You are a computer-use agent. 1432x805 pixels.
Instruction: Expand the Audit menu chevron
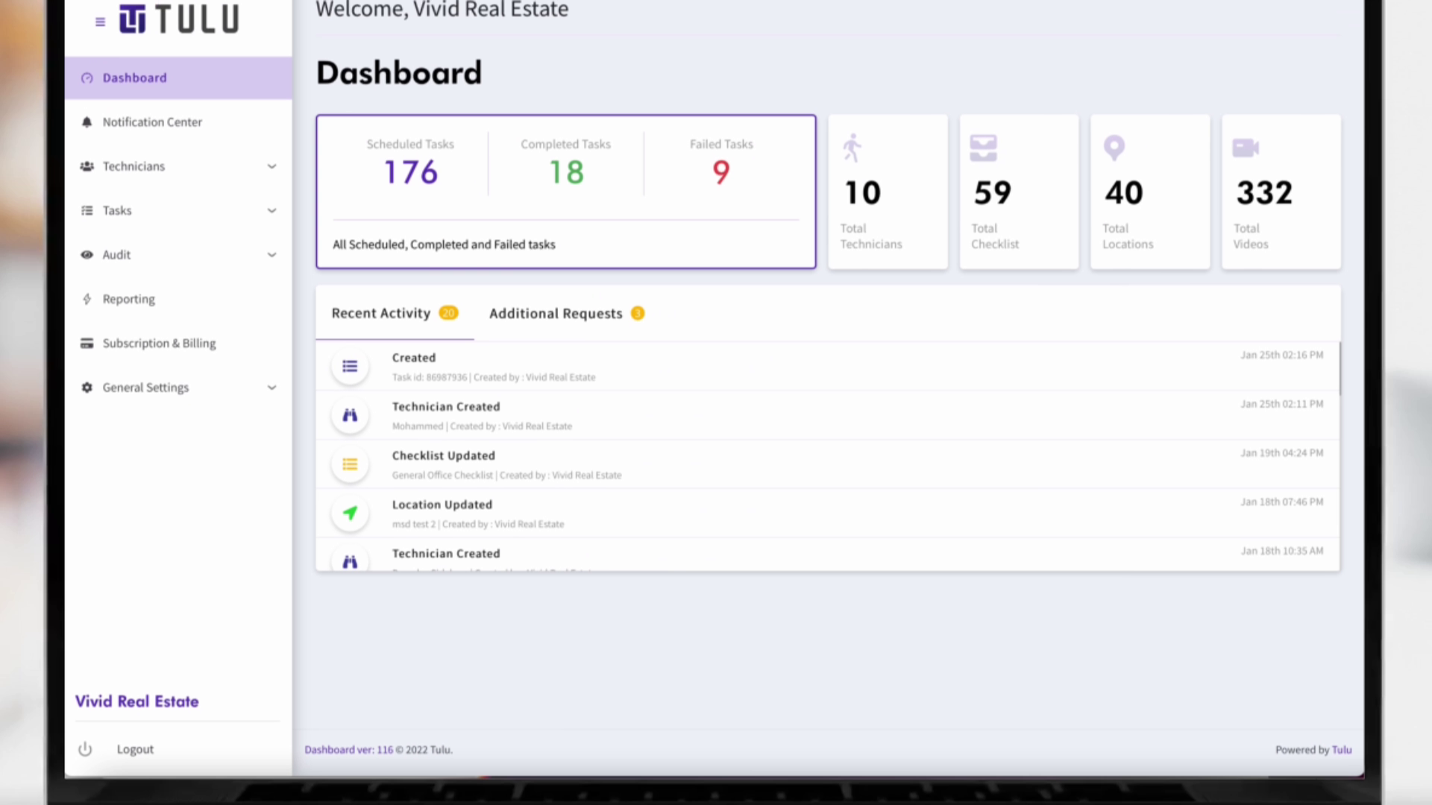click(271, 255)
